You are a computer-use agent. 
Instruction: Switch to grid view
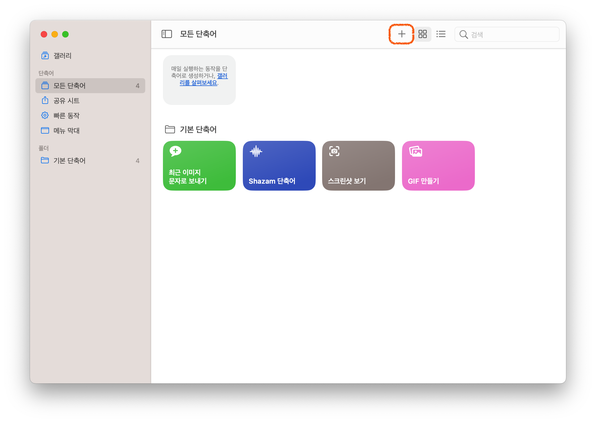tap(423, 34)
